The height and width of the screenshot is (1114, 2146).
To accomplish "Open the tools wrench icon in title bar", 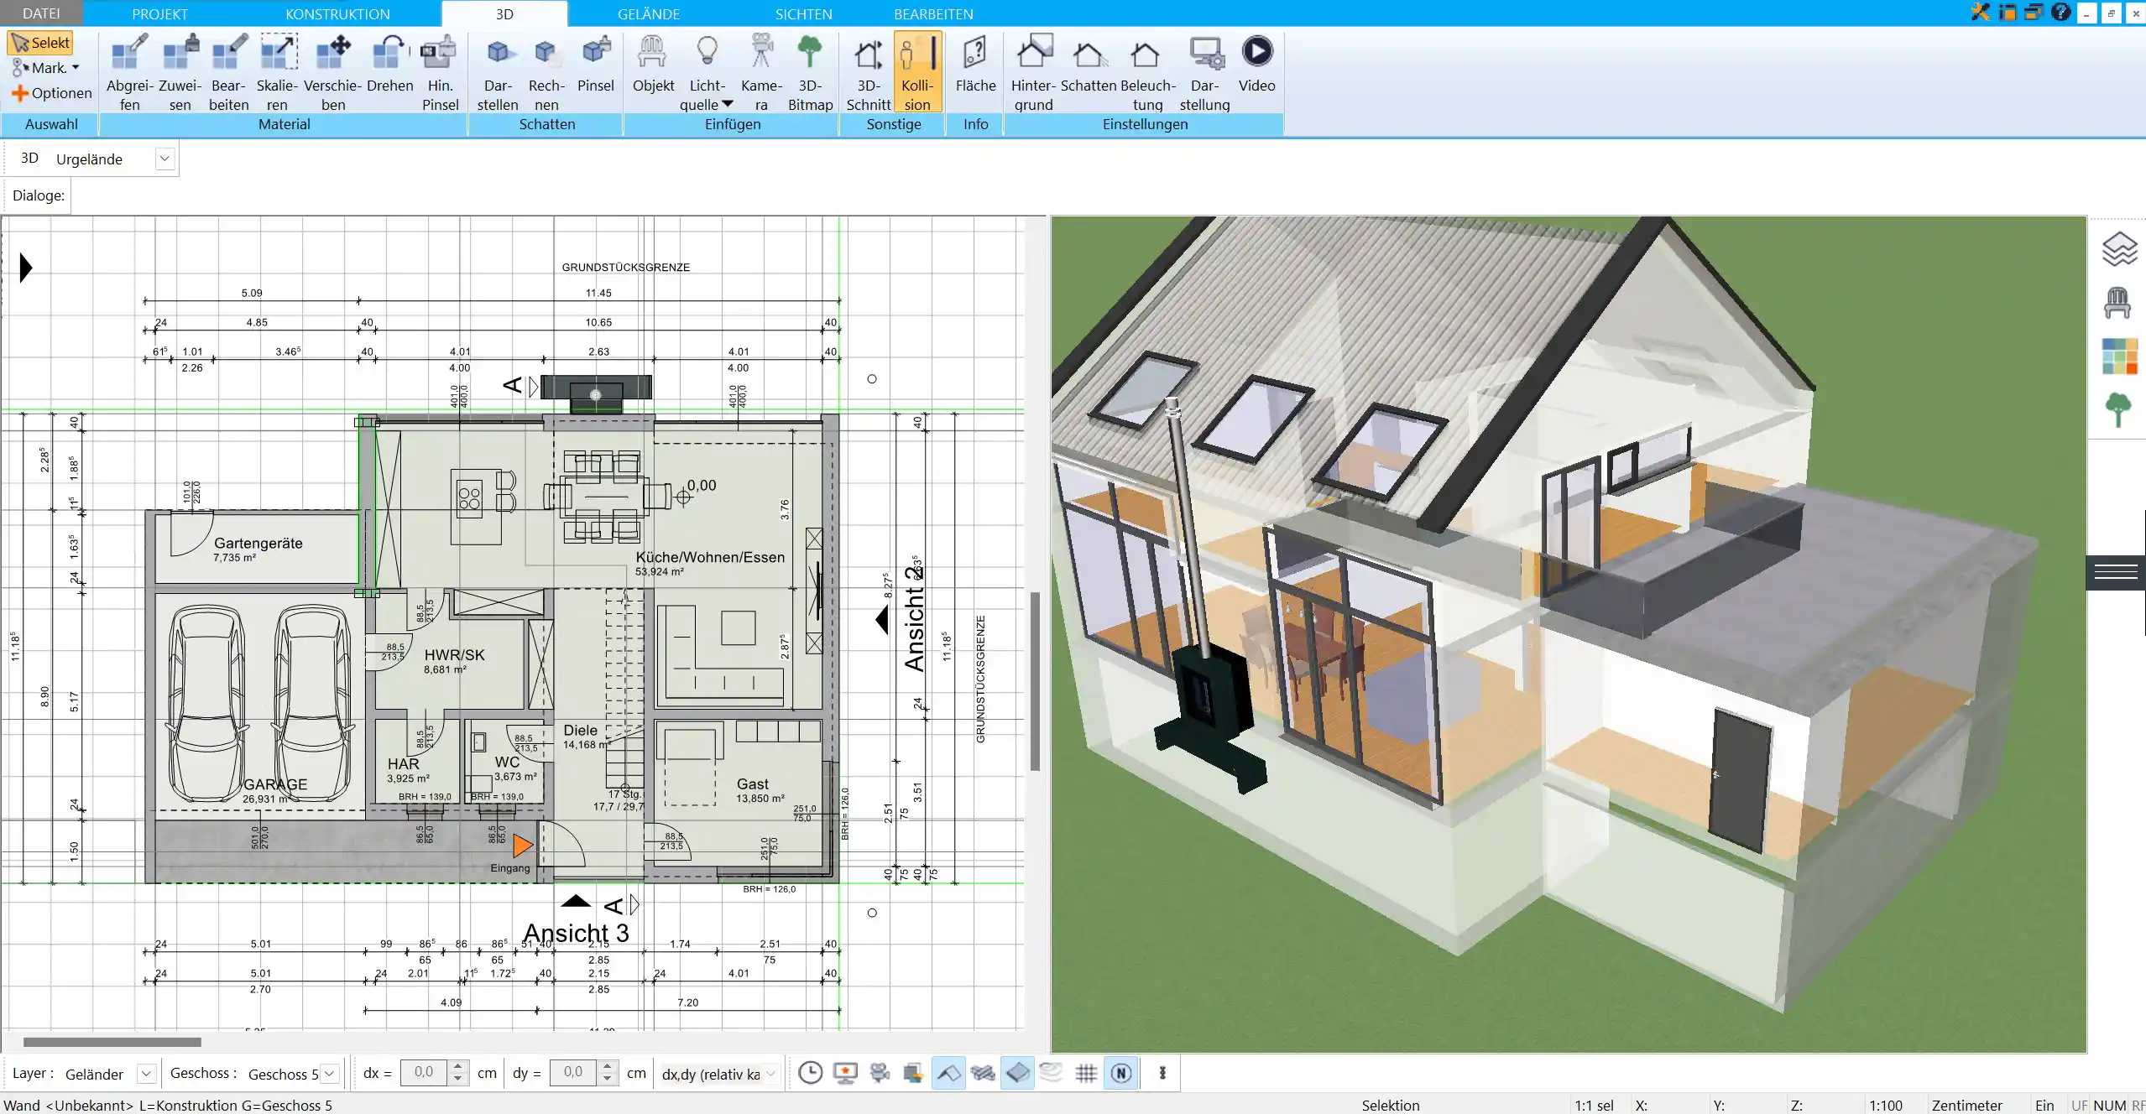I will click(x=1981, y=13).
